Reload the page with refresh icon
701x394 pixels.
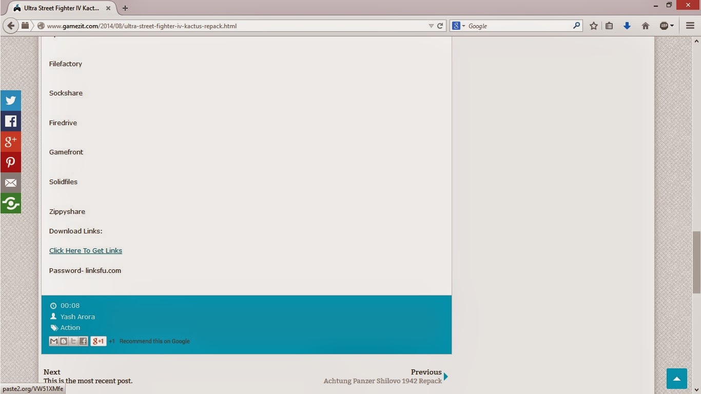coord(440,26)
